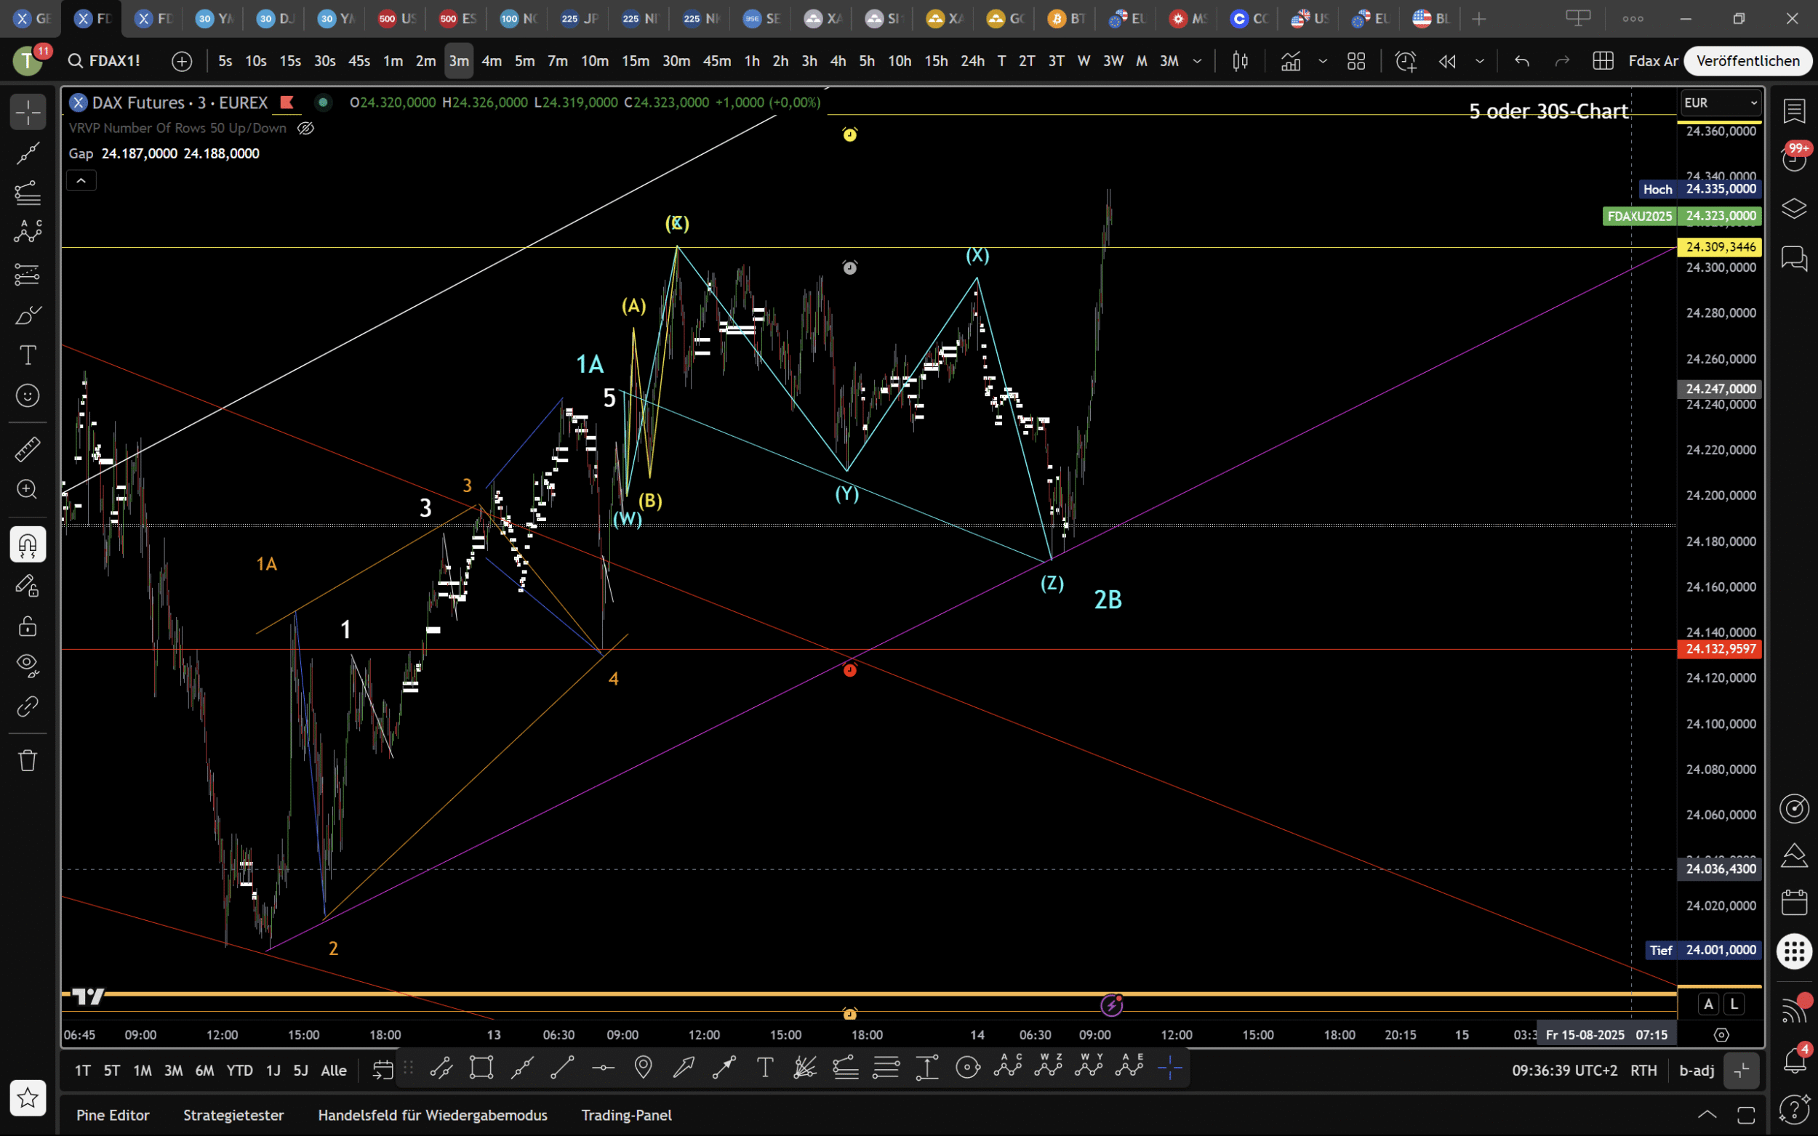The height and width of the screenshot is (1136, 1818).
Task: Click the Veröffentlichen button
Action: (1747, 61)
